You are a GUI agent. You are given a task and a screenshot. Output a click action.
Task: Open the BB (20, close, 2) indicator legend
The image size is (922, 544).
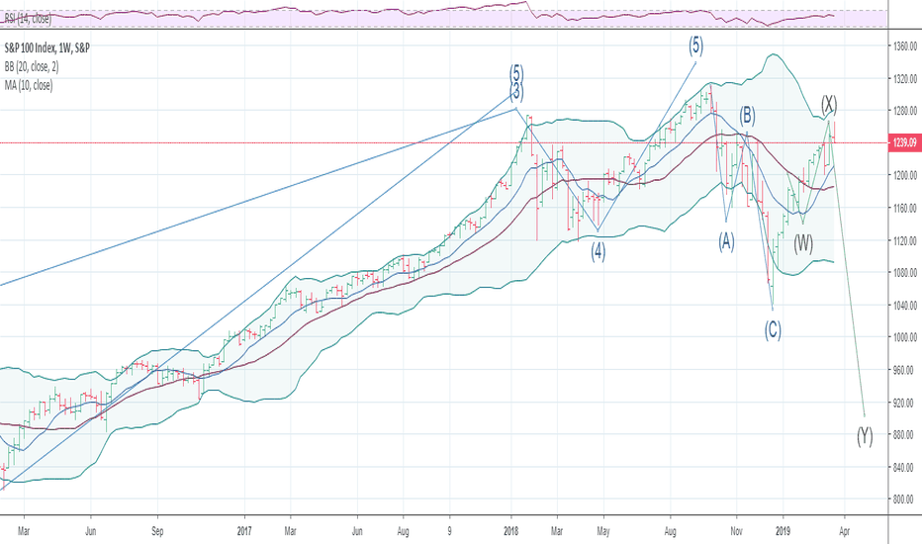[32, 67]
